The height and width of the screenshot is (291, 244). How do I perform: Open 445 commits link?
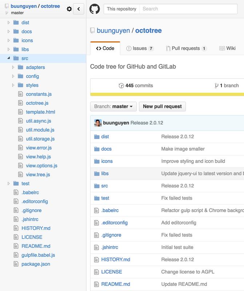(x=136, y=85)
